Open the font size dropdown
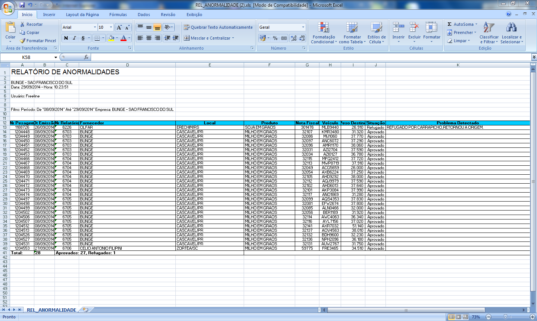 click(111, 27)
